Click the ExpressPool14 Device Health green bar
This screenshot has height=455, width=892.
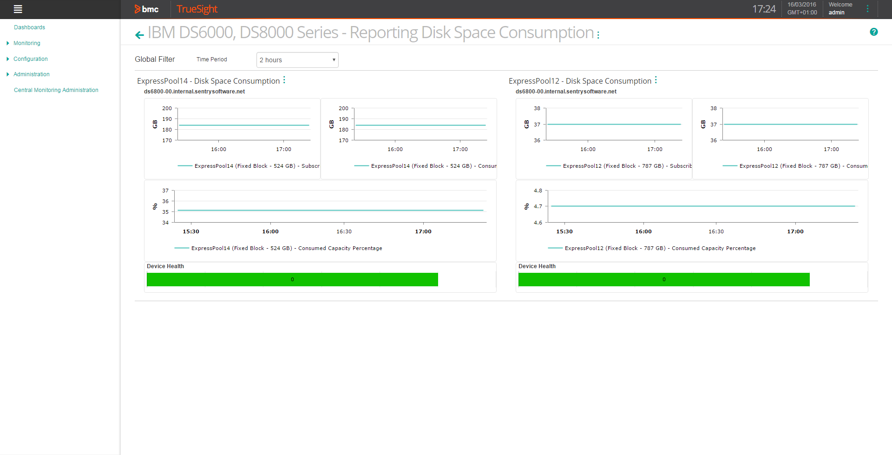[x=292, y=279]
